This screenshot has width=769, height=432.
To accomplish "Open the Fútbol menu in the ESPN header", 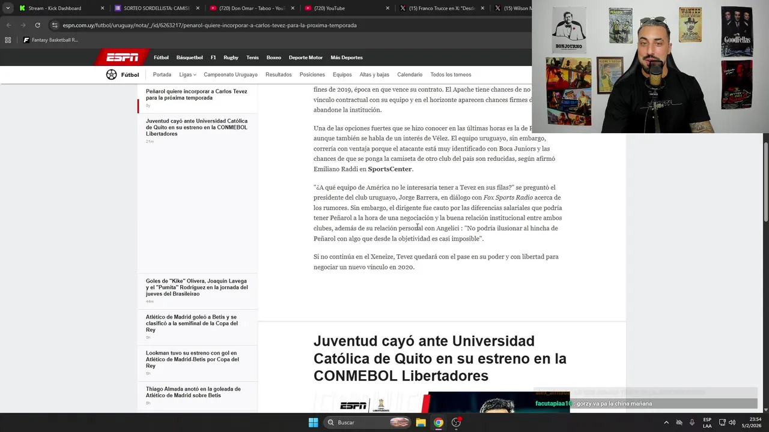I will coord(161,58).
